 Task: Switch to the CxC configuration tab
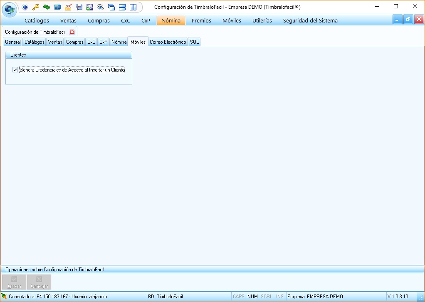point(91,42)
